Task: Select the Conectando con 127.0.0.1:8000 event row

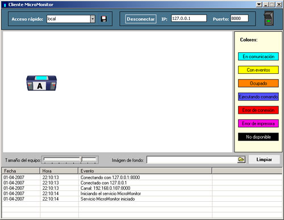Action: point(142,177)
